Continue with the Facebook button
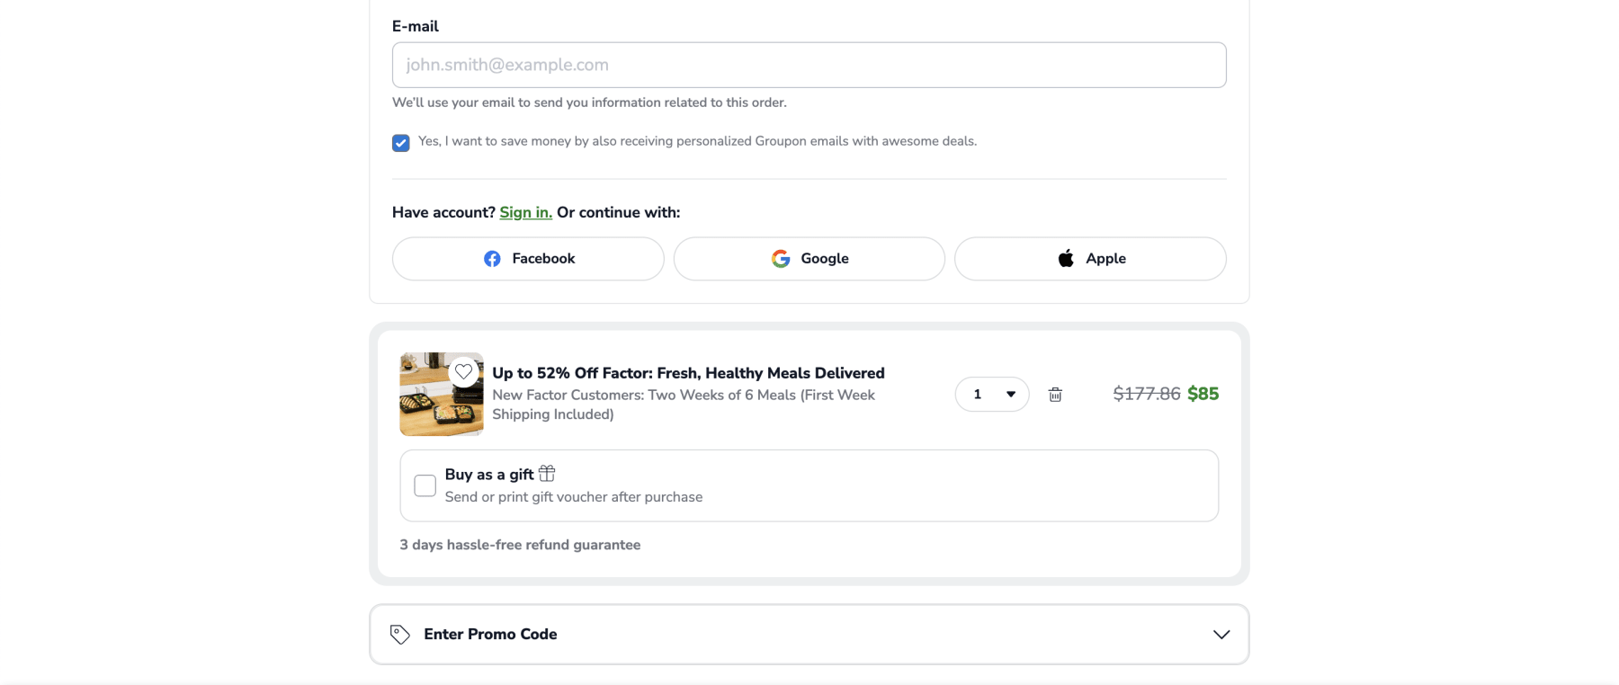Viewport: 1619px width, 685px height. tap(528, 259)
